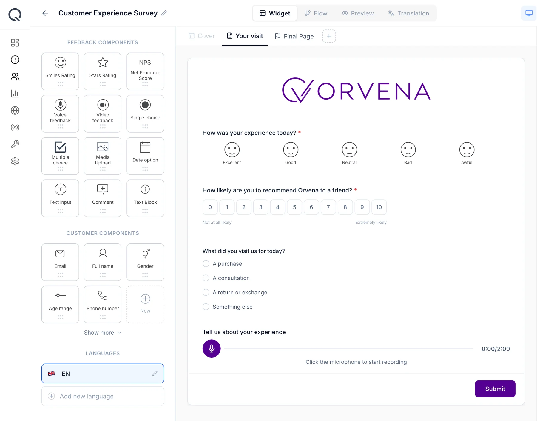
Task: Select the Single choice component
Action: (x=145, y=114)
